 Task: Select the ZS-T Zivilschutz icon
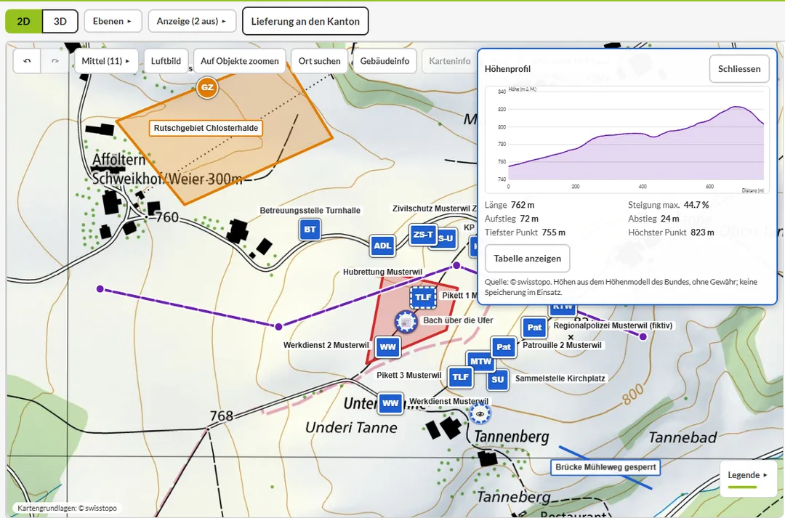[423, 234]
